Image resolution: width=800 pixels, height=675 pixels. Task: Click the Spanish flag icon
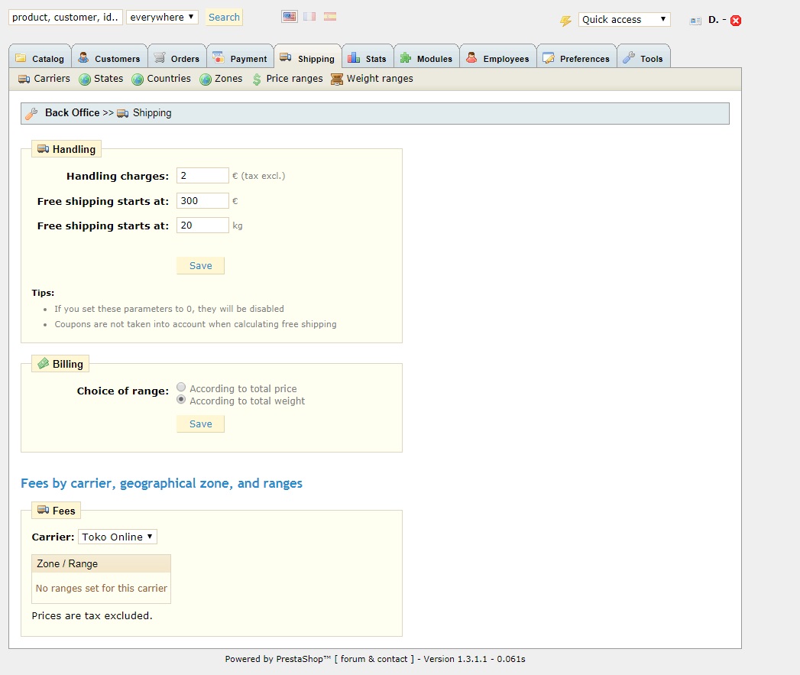click(329, 15)
